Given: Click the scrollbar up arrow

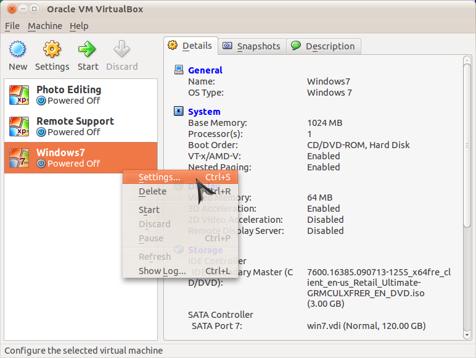Looking at the screenshot, I should tap(467, 60).
